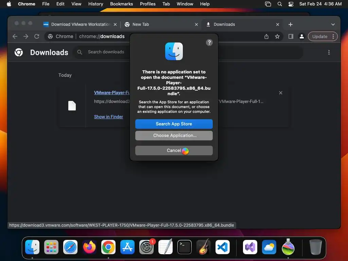Launch Terminal from the Dock
This screenshot has width=348, height=261.
click(x=185, y=247)
